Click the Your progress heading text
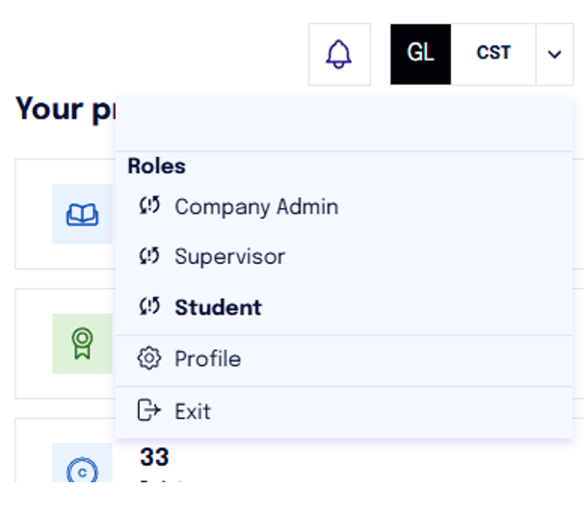 [66, 109]
